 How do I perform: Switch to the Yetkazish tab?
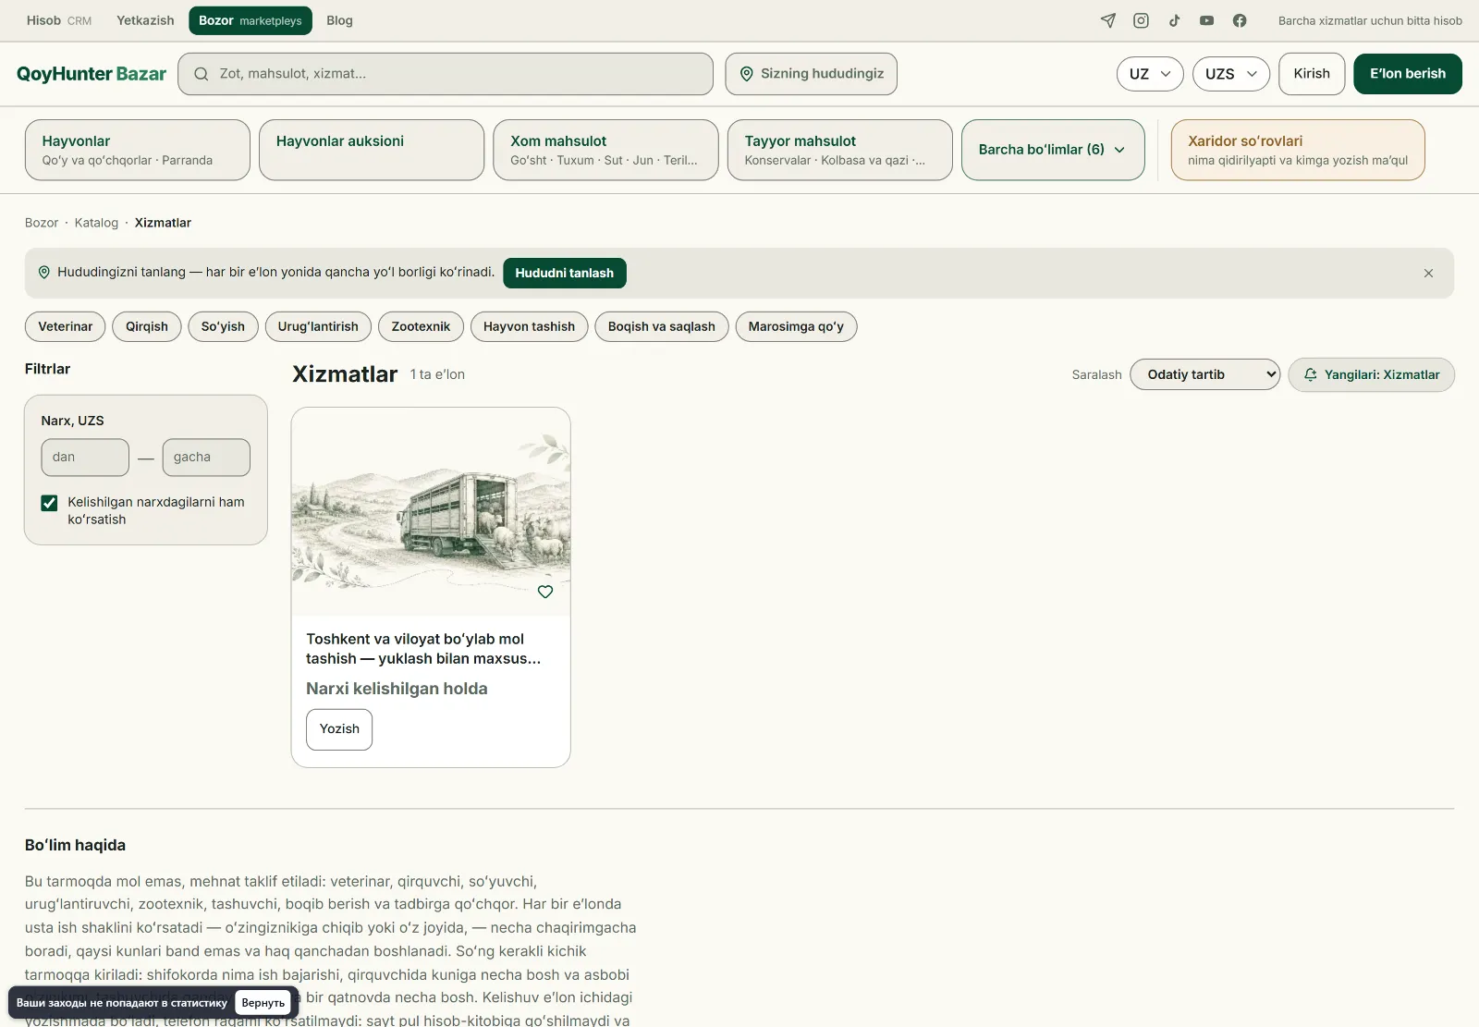click(145, 20)
